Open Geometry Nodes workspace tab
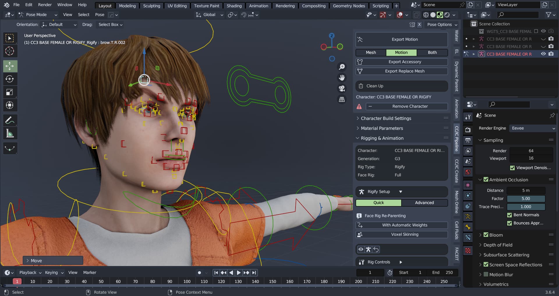 click(x=349, y=6)
